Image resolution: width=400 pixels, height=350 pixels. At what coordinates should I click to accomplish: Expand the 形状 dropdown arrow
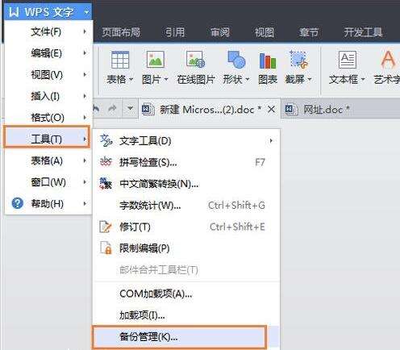pyautogui.click(x=248, y=79)
